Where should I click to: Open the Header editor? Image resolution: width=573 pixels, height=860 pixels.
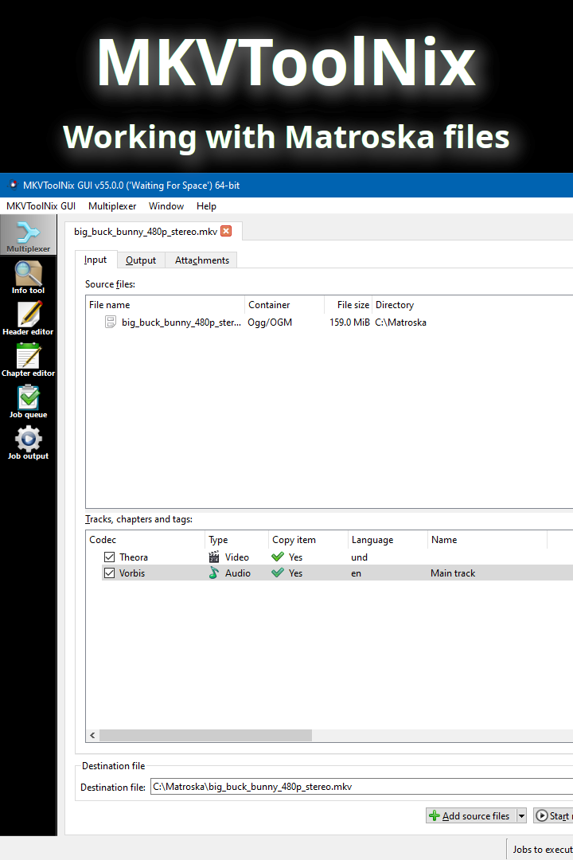(x=28, y=319)
